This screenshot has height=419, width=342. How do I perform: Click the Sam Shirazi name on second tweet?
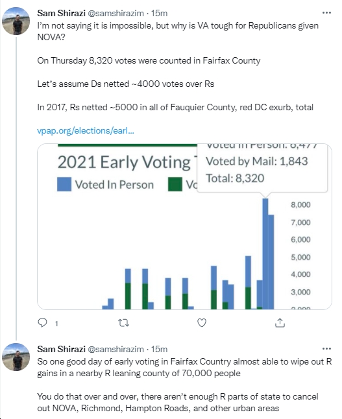point(61,349)
